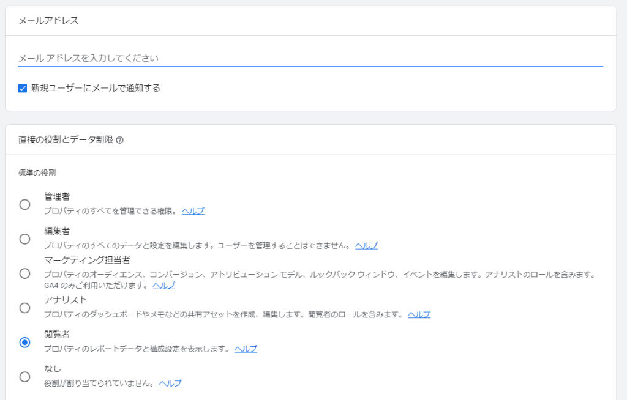Image resolution: width=627 pixels, height=400 pixels.
Task: Select the 管理者 radio button
Action: 24,204
